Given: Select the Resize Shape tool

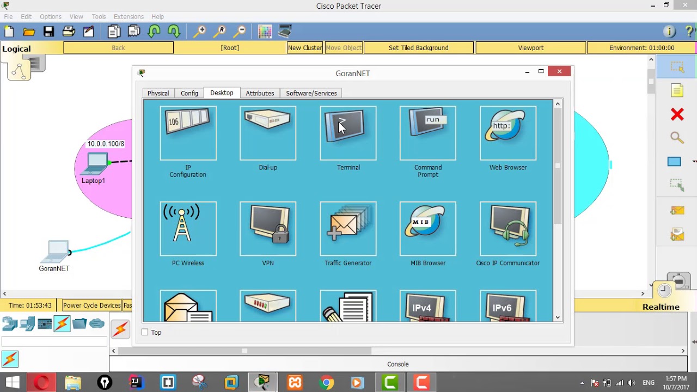Looking at the screenshot, I should [677, 185].
